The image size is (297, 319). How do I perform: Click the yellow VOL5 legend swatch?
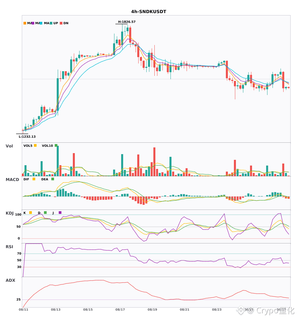point(35,145)
